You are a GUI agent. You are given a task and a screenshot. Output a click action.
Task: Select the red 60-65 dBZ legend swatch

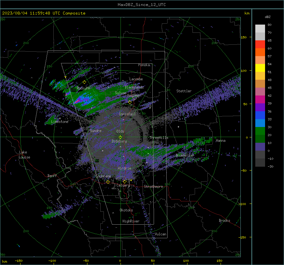[x=260, y=44]
